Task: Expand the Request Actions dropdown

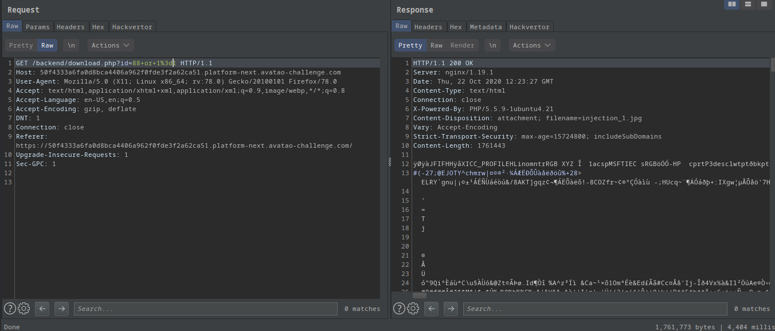Action: [111, 45]
